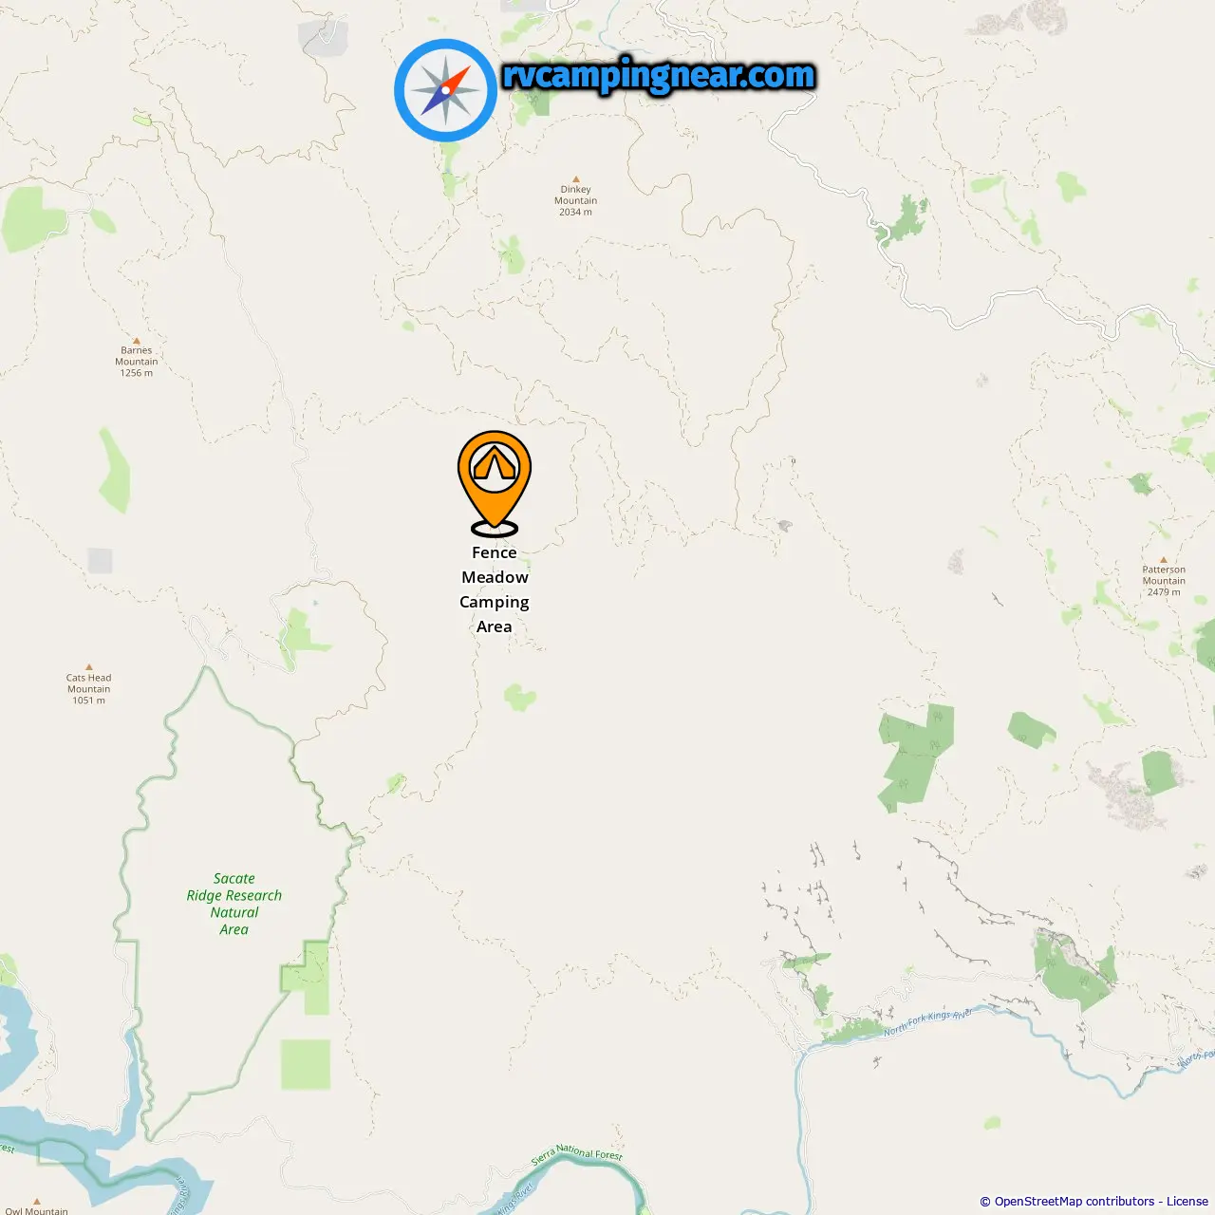Click the Dinkey Mountain 2034 m text

click(576, 200)
